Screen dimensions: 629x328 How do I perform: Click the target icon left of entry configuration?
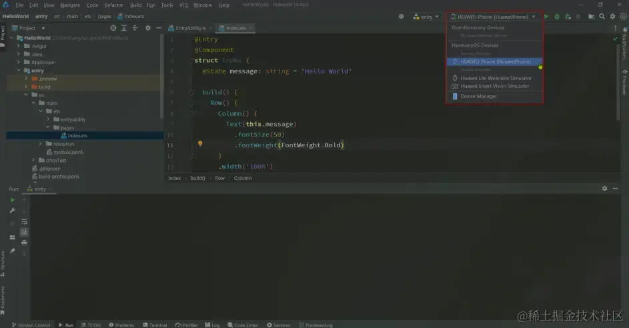coord(401,17)
